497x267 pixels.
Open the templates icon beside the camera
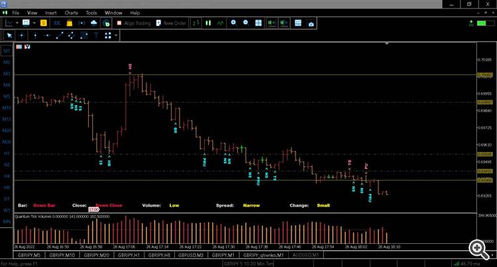[298, 23]
